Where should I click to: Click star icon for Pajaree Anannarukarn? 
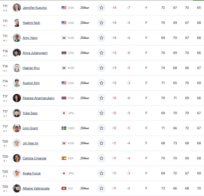tap(101, 98)
